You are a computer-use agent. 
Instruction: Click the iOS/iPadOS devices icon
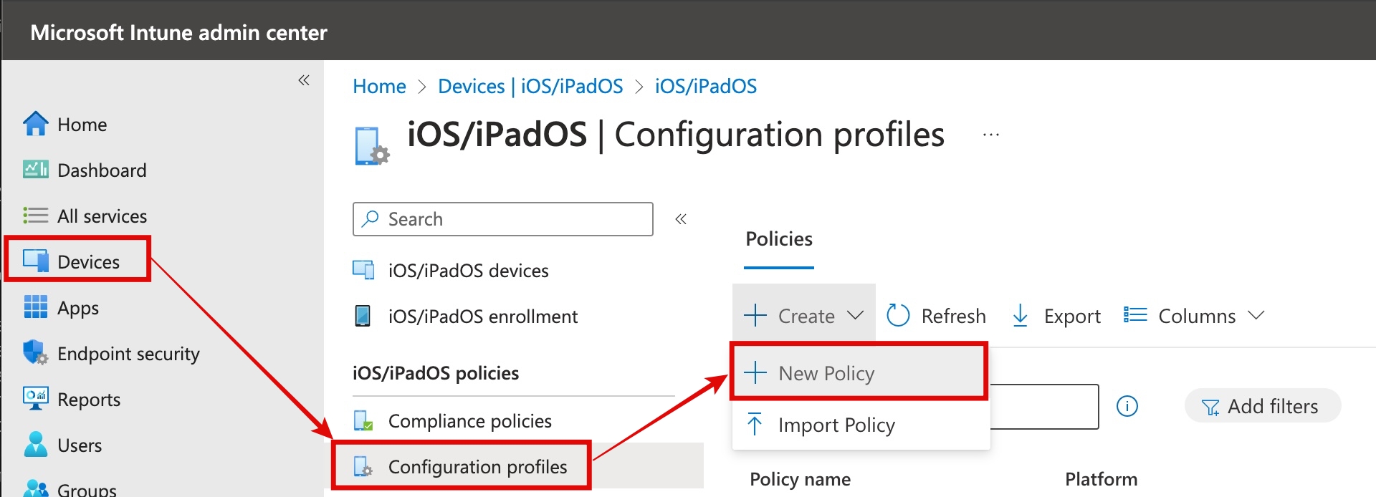coord(364,270)
